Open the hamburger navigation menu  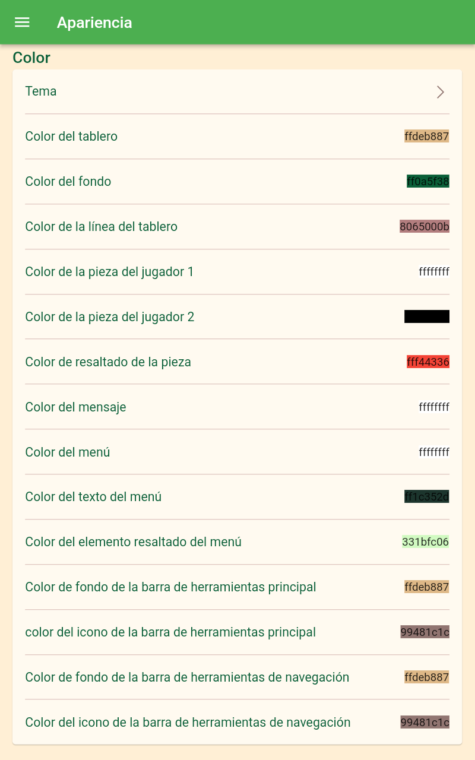tap(22, 23)
